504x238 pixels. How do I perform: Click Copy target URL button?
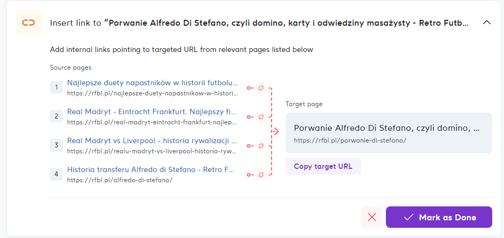pos(323,166)
